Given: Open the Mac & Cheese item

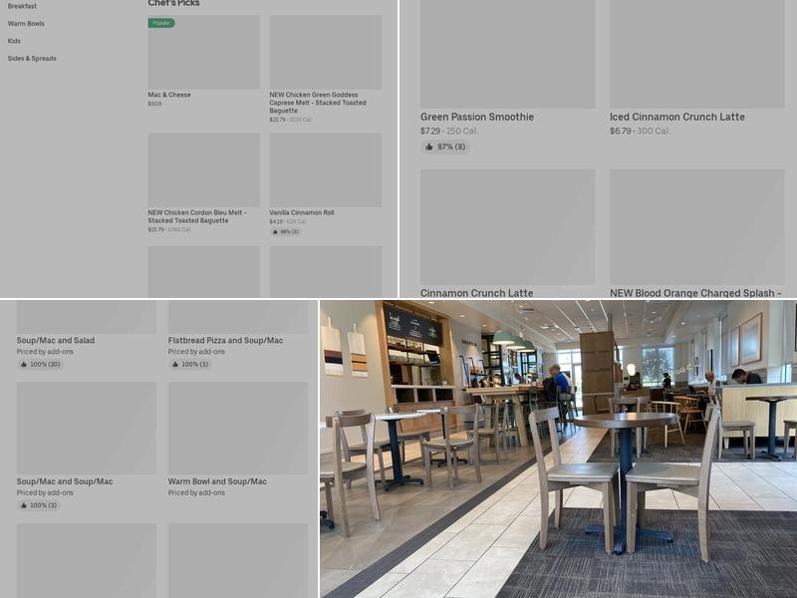Looking at the screenshot, I should coord(169,95).
